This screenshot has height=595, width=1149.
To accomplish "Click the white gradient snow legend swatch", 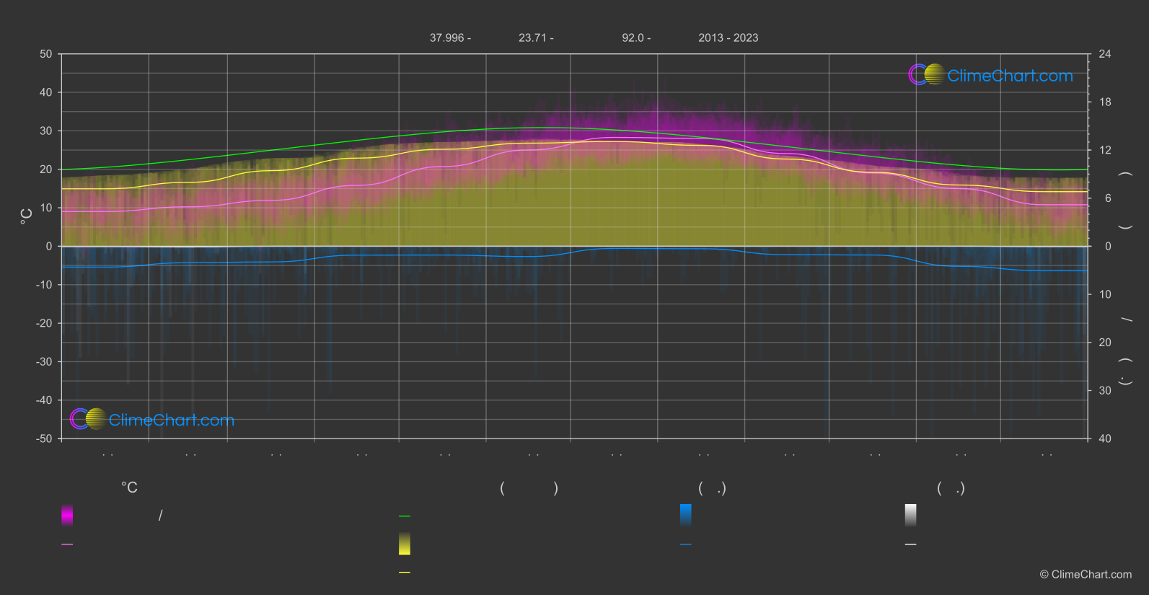I will coord(910,515).
